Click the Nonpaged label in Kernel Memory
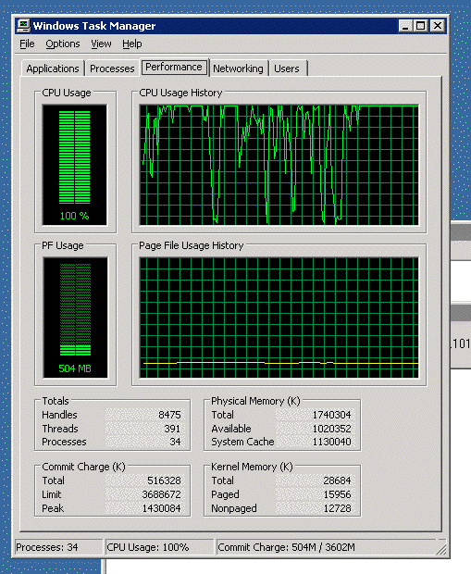This screenshot has height=574, width=471. (x=234, y=508)
